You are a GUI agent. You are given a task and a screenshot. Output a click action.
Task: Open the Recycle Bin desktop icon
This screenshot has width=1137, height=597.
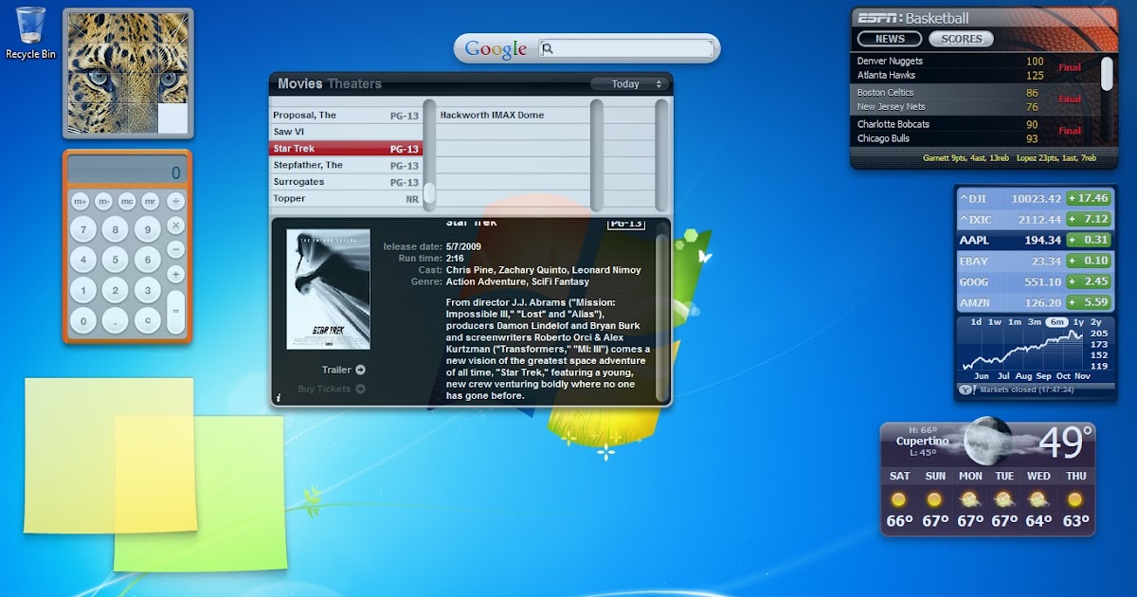30,32
